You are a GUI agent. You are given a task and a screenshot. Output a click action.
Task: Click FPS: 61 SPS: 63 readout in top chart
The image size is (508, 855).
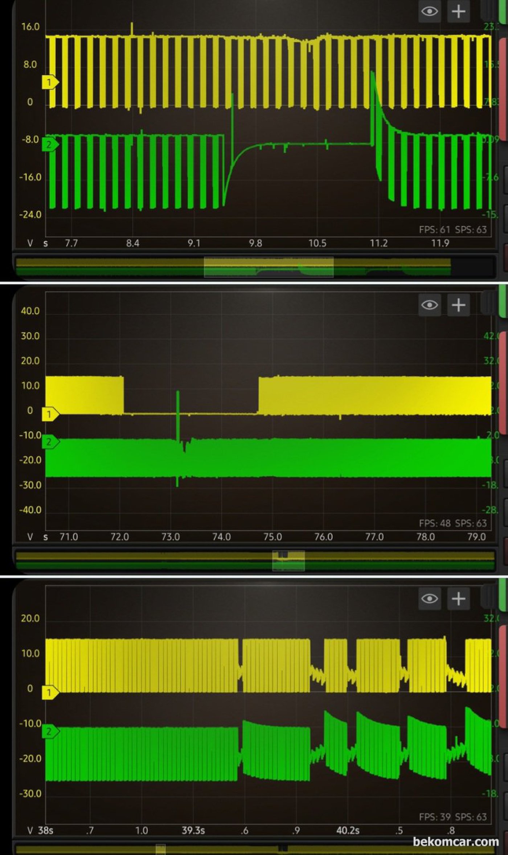click(453, 230)
